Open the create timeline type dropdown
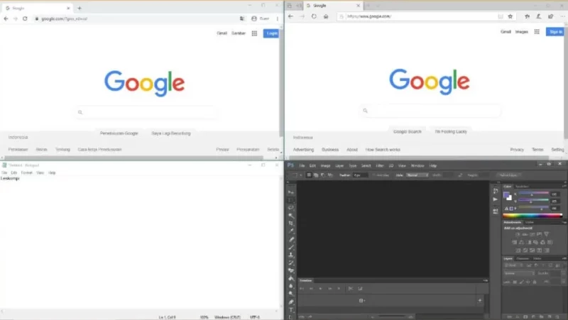The width and height of the screenshot is (568, 320). click(364, 300)
